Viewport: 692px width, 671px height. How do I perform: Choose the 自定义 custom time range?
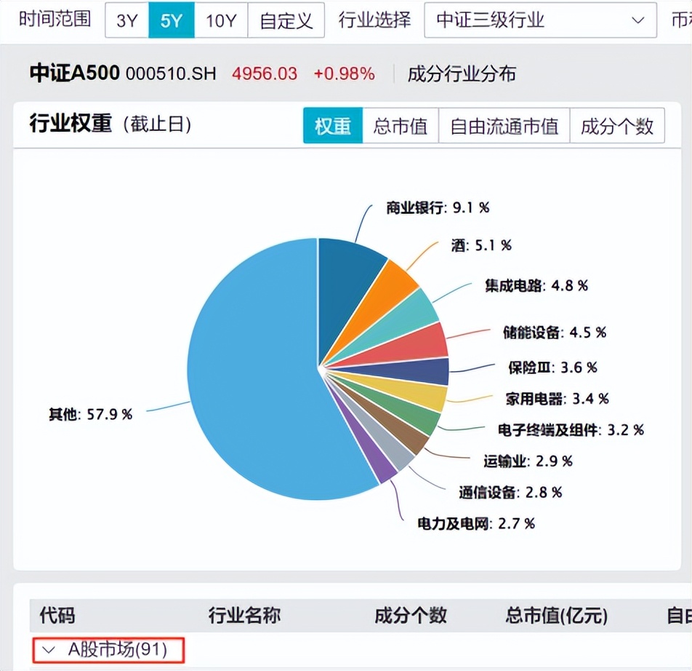tap(286, 20)
